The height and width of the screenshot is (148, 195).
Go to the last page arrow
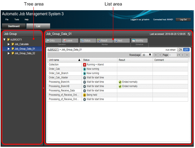[187, 55]
